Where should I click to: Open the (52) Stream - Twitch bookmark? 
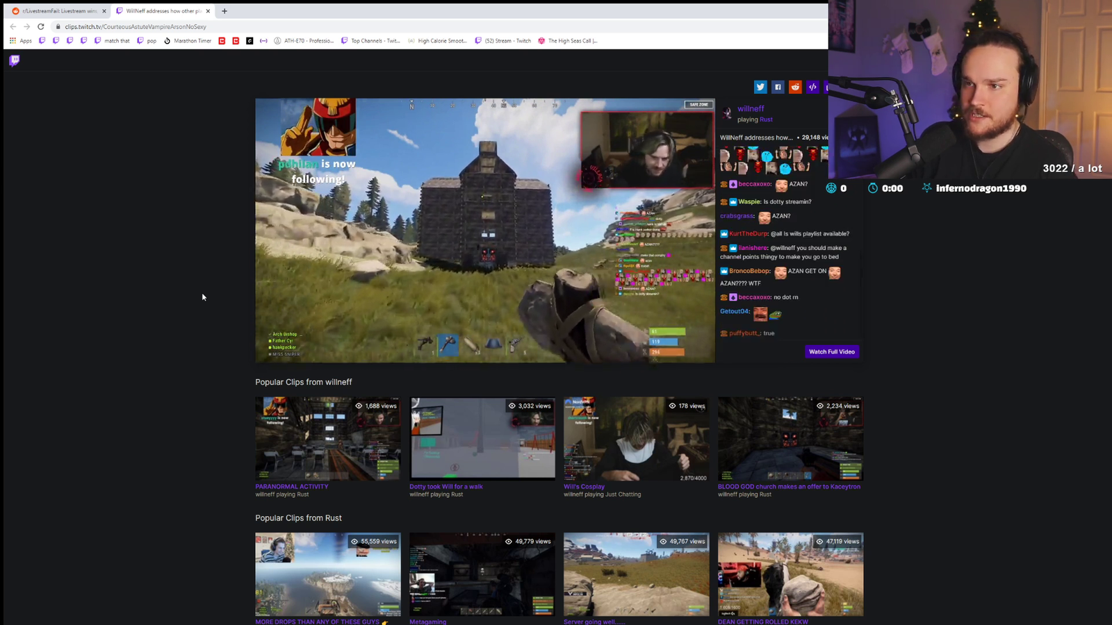tap(502, 41)
